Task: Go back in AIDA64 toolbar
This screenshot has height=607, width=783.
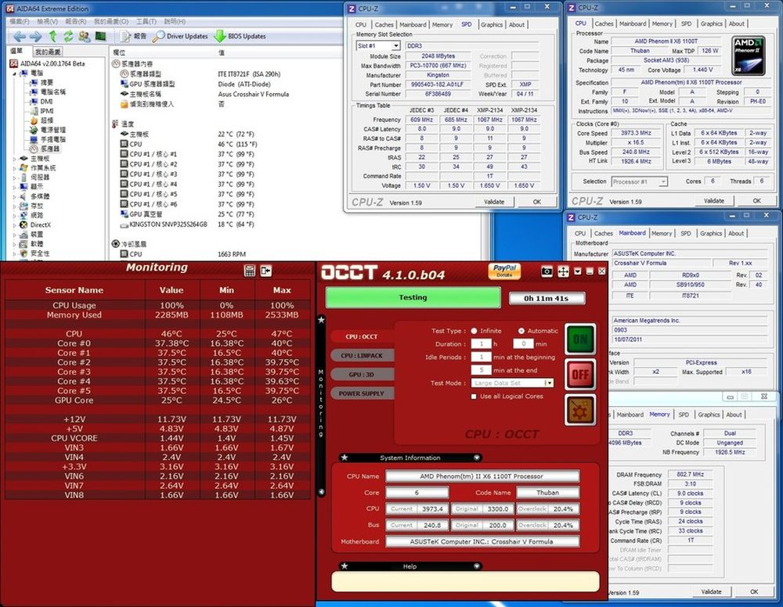Action: [x=20, y=37]
